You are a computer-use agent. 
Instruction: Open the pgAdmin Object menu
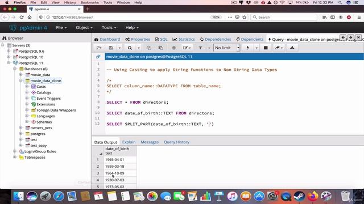[x=84, y=28]
